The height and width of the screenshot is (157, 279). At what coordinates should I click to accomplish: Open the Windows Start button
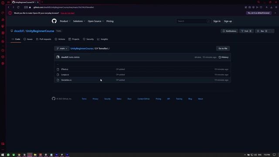3,155
